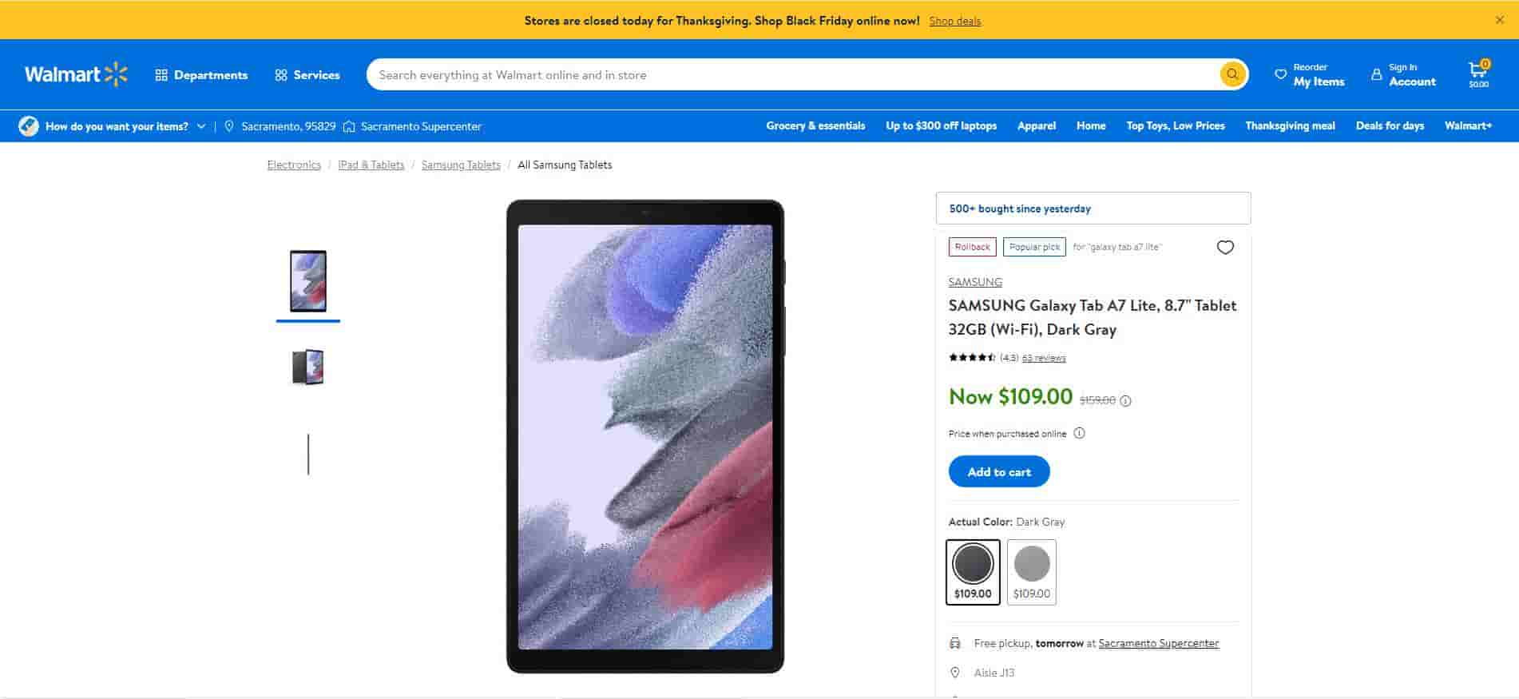Screen dimensions: 1519x699
Task: Click info icon next to strikethrough price
Action: point(1125,401)
